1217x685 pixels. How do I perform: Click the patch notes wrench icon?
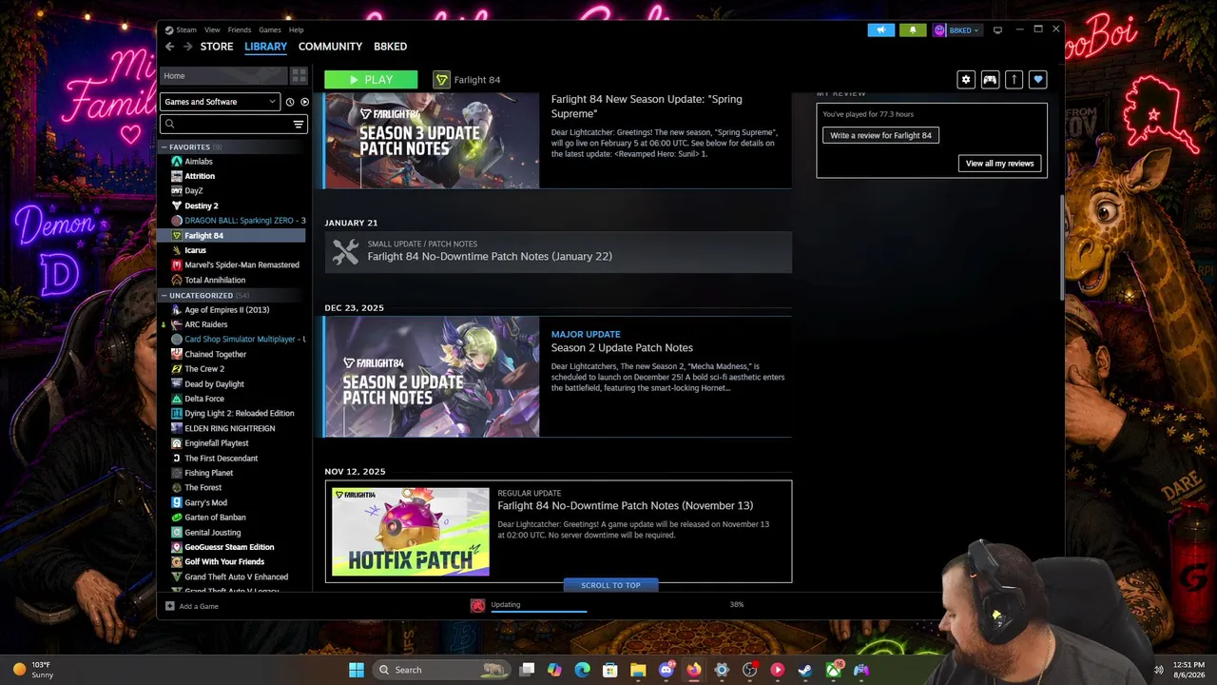(346, 252)
